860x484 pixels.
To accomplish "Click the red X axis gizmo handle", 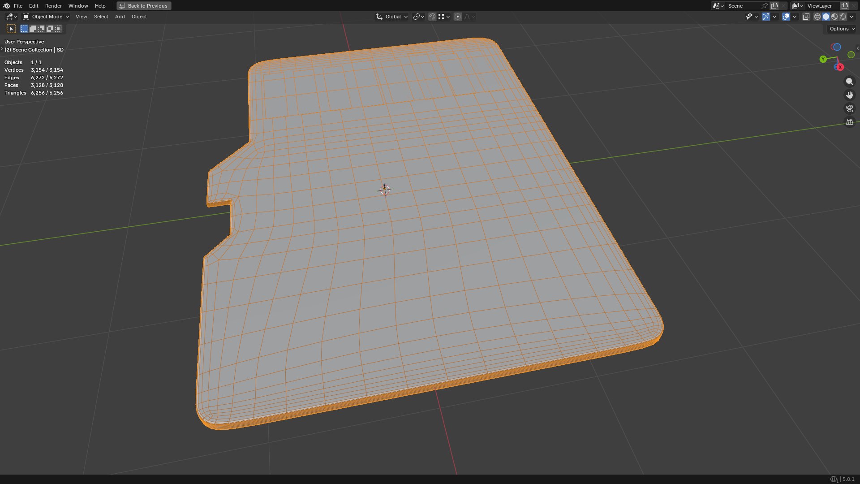I will [840, 67].
